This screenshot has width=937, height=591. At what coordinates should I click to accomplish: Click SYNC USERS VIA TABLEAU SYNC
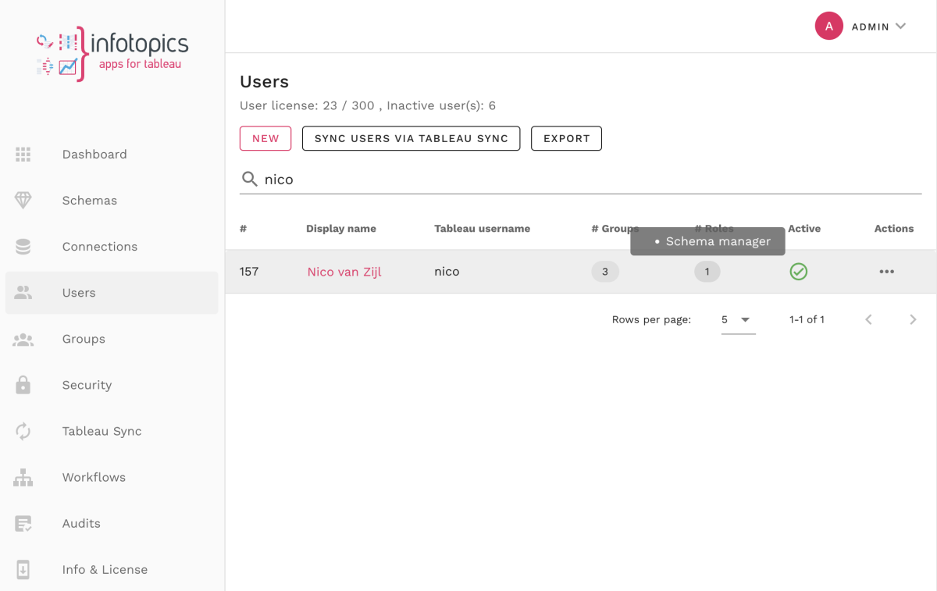(411, 138)
